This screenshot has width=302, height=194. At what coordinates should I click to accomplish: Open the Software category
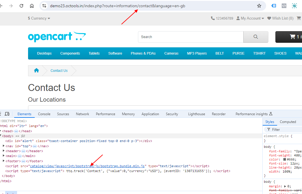pos(115,53)
